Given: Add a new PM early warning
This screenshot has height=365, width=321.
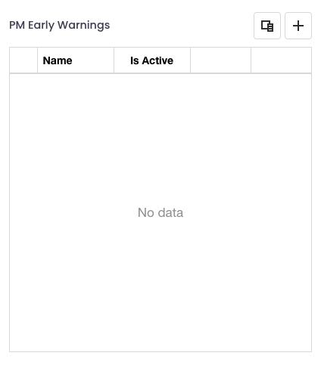Looking at the screenshot, I should pos(298,26).
